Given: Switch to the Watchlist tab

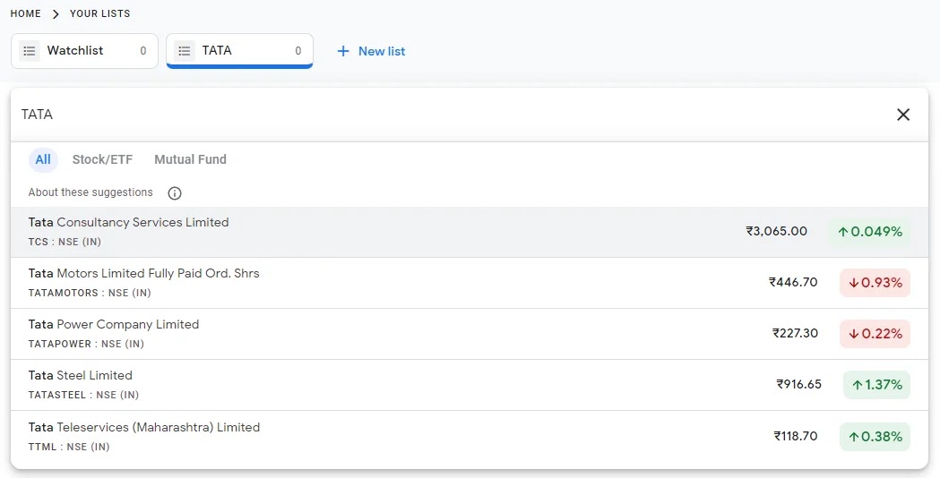Looking at the screenshot, I should pos(84,51).
